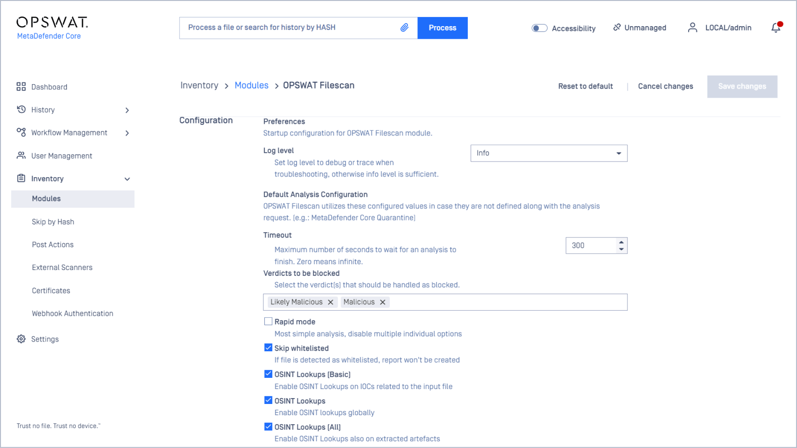
Task: Click LOCAL/admin account name
Action: 728,28
